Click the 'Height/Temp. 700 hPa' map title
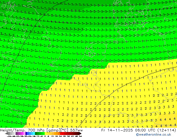Screen dimensions: 177x137 [23, 130]
